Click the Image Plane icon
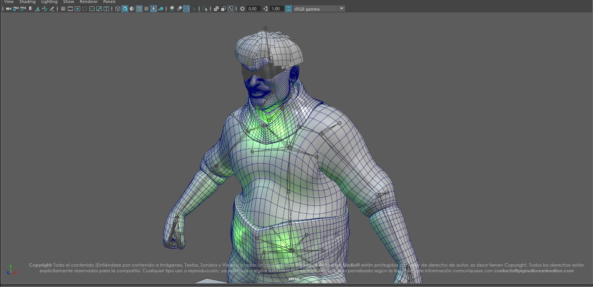 coord(37,9)
